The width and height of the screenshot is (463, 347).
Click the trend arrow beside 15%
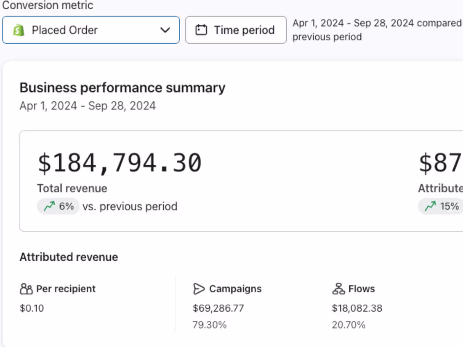[430, 206]
